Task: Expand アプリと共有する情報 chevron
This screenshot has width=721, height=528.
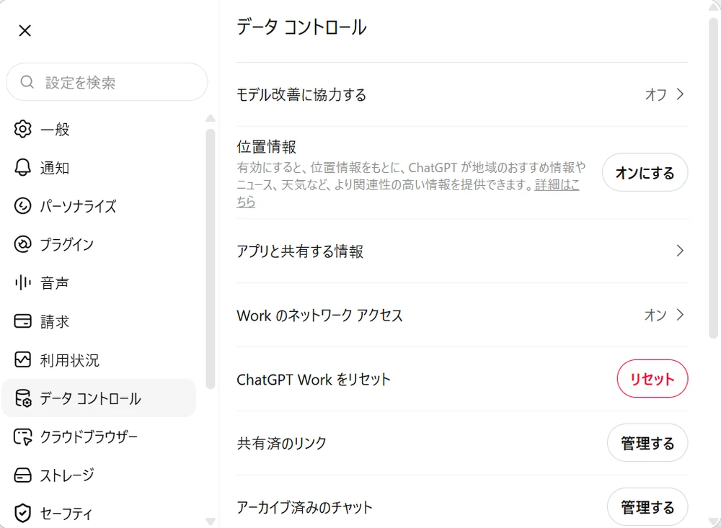Action: click(x=680, y=251)
